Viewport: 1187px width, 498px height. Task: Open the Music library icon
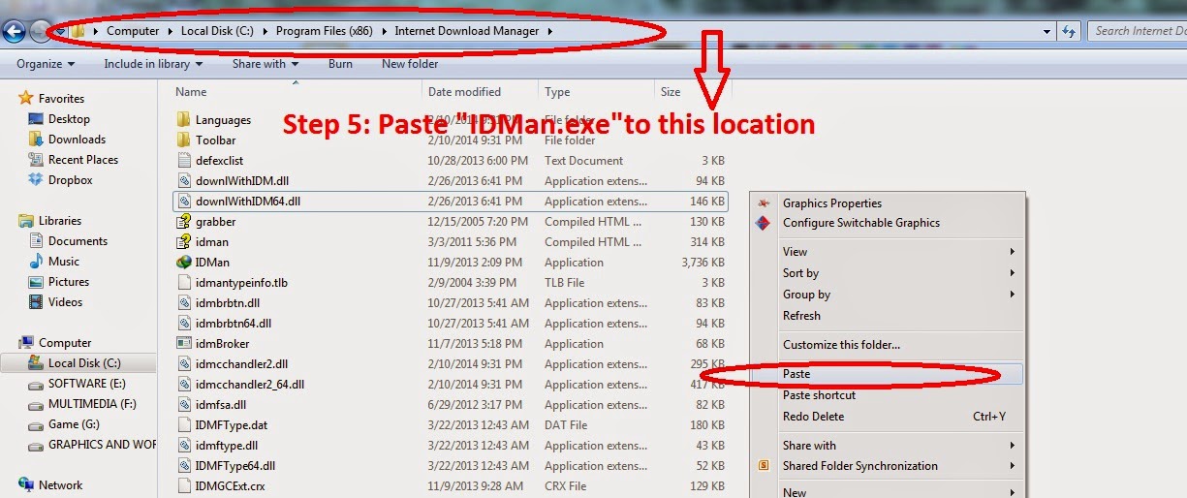point(36,262)
